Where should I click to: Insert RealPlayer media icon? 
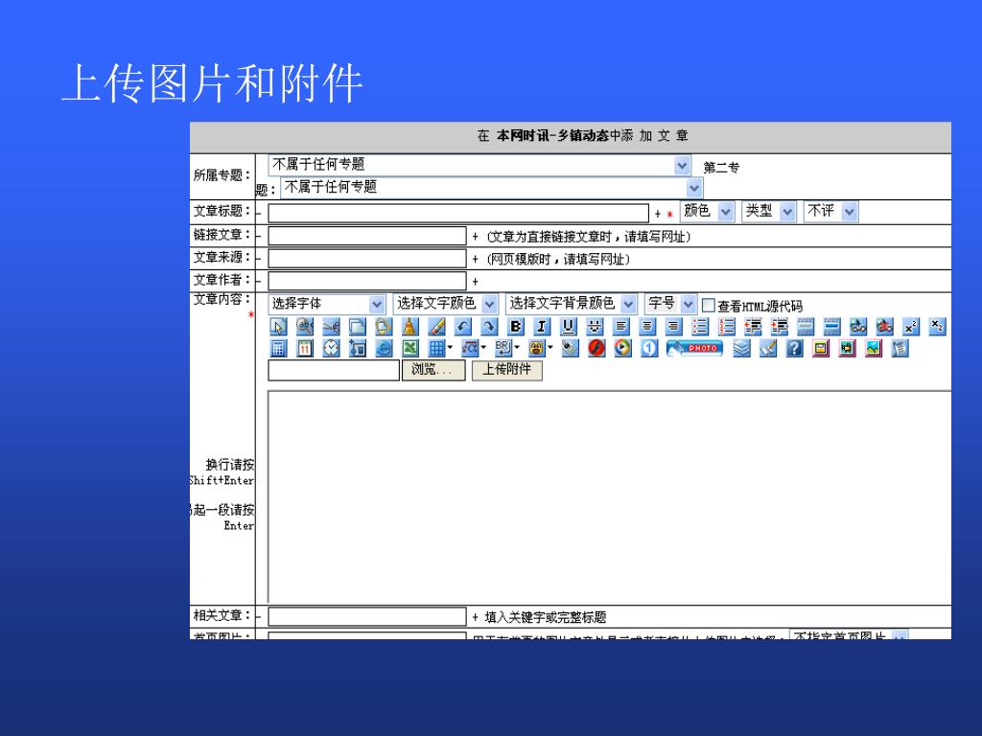649,348
